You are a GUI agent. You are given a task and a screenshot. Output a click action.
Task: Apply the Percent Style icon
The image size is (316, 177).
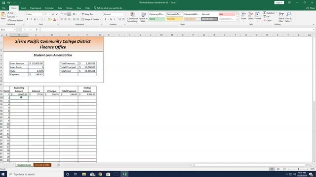111,19
